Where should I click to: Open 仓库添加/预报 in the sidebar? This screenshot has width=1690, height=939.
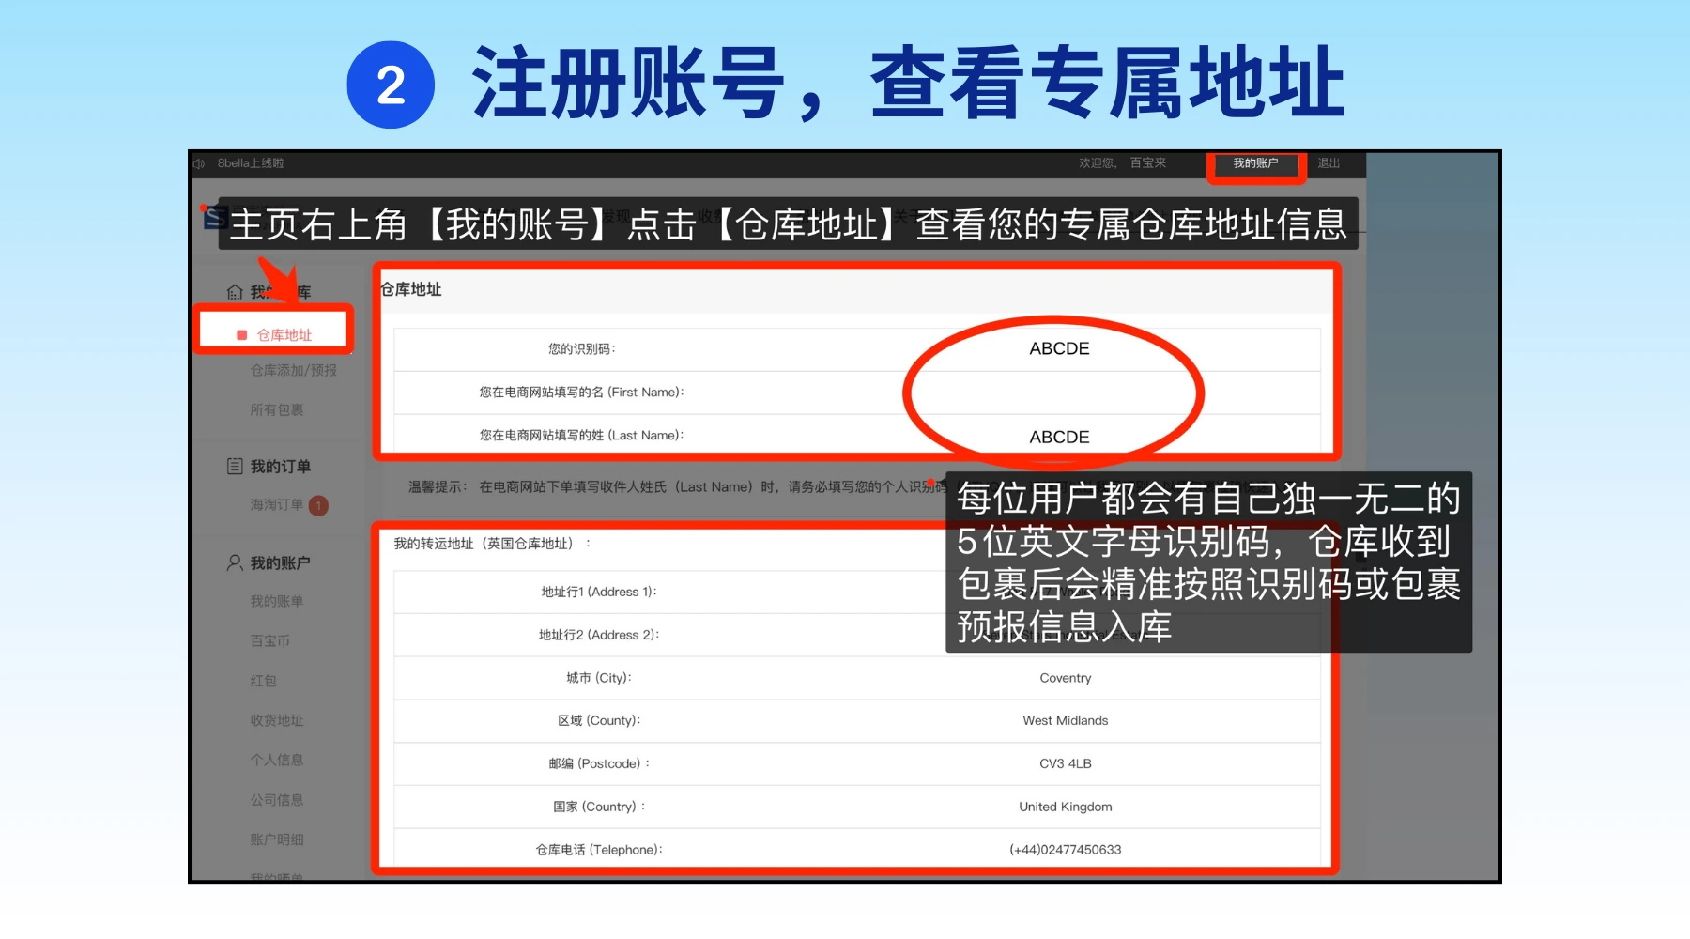293,371
